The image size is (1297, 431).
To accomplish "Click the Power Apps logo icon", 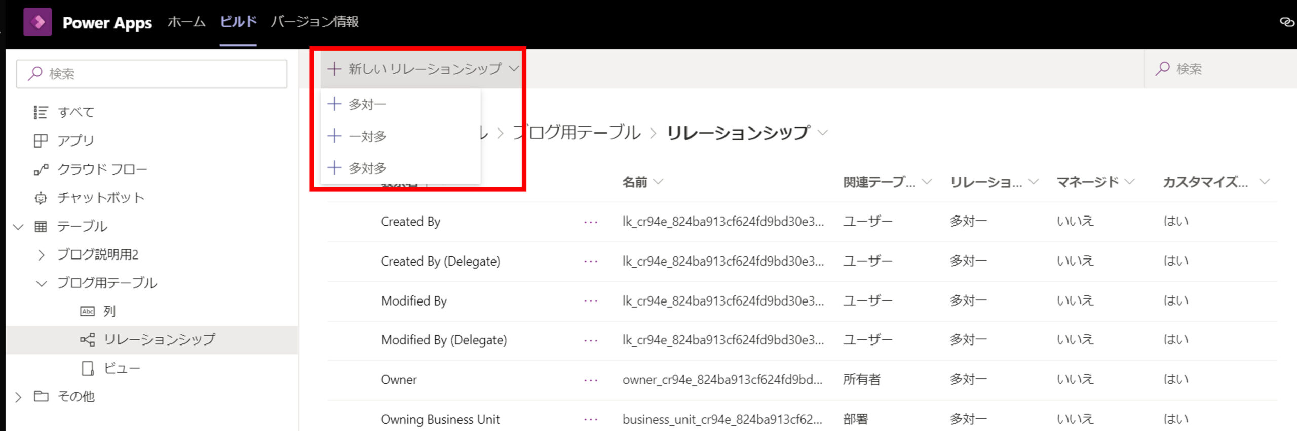I will coord(37,22).
